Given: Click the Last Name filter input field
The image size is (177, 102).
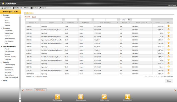Looking at the screenshot, I should [71, 20].
